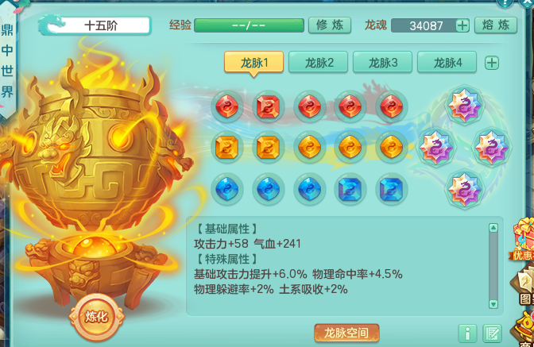
Task: Tap the round 炼化 button under cauldron
Action: tap(97, 317)
